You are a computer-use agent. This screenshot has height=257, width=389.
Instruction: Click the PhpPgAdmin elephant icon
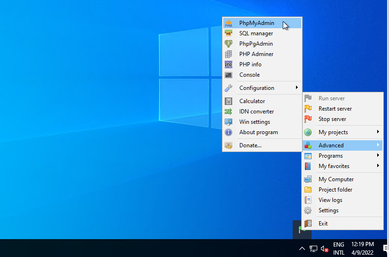click(x=228, y=44)
